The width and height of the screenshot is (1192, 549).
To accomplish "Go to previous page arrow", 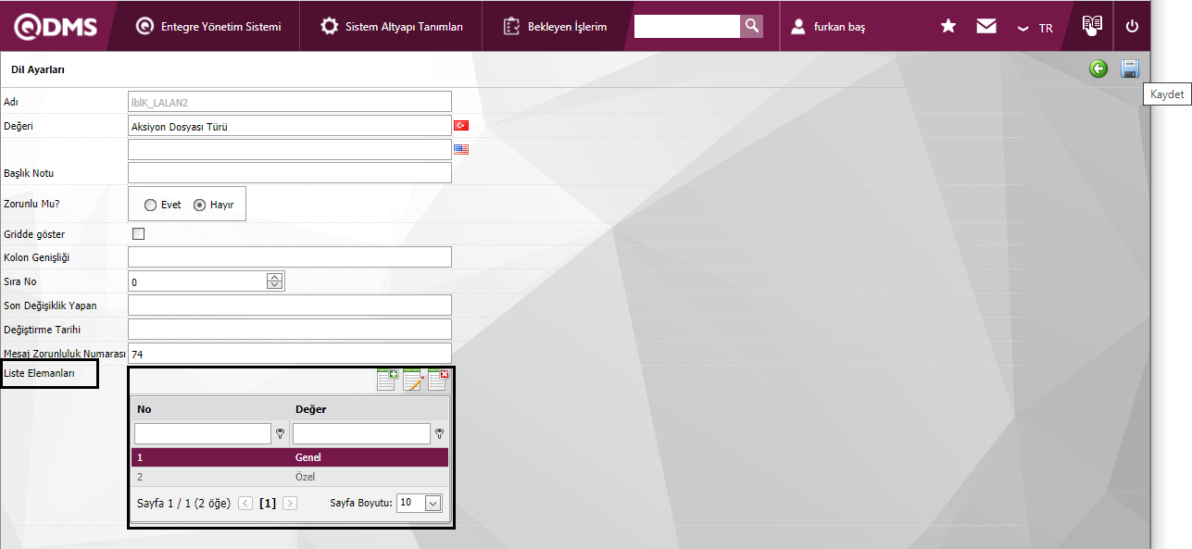I will point(245,503).
